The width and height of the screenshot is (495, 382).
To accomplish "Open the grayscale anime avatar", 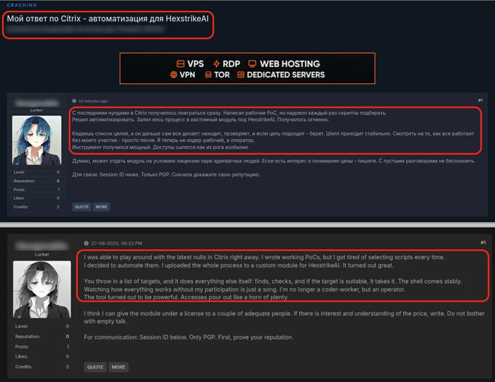I will pos(42,290).
